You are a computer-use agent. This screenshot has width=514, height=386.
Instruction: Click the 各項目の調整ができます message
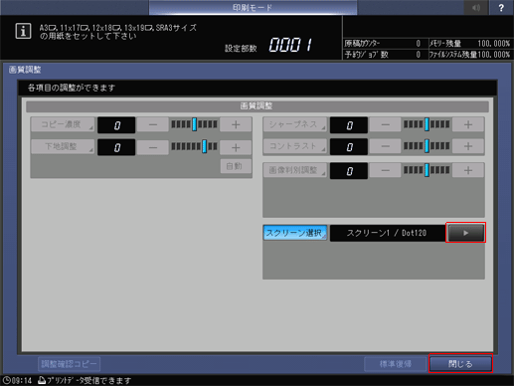click(72, 88)
